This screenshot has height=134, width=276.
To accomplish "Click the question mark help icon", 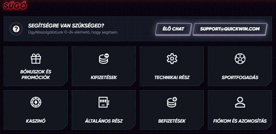I will pos(16,29).
